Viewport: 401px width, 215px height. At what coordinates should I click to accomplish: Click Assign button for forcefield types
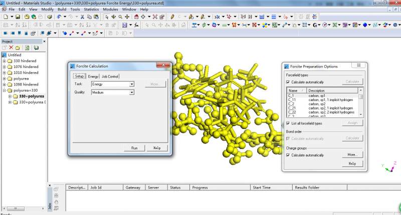tap(352, 122)
